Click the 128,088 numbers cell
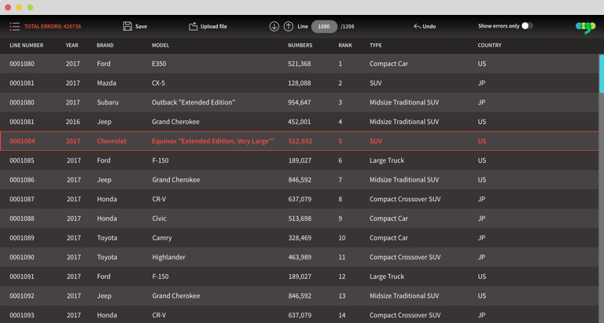The height and width of the screenshot is (323, 604). coord(300,83)
